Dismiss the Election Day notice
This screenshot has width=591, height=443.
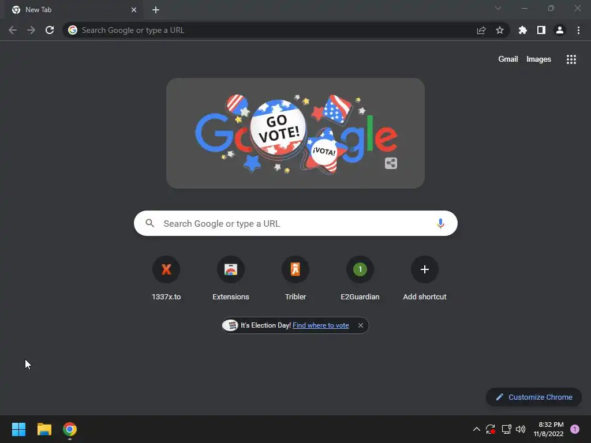(361, 325)
